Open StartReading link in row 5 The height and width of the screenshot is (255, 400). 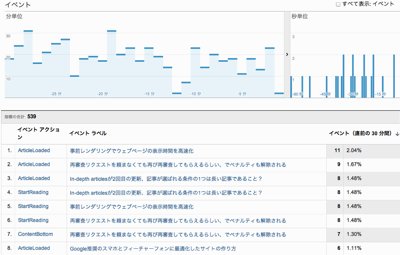click(x=33, y=207)
